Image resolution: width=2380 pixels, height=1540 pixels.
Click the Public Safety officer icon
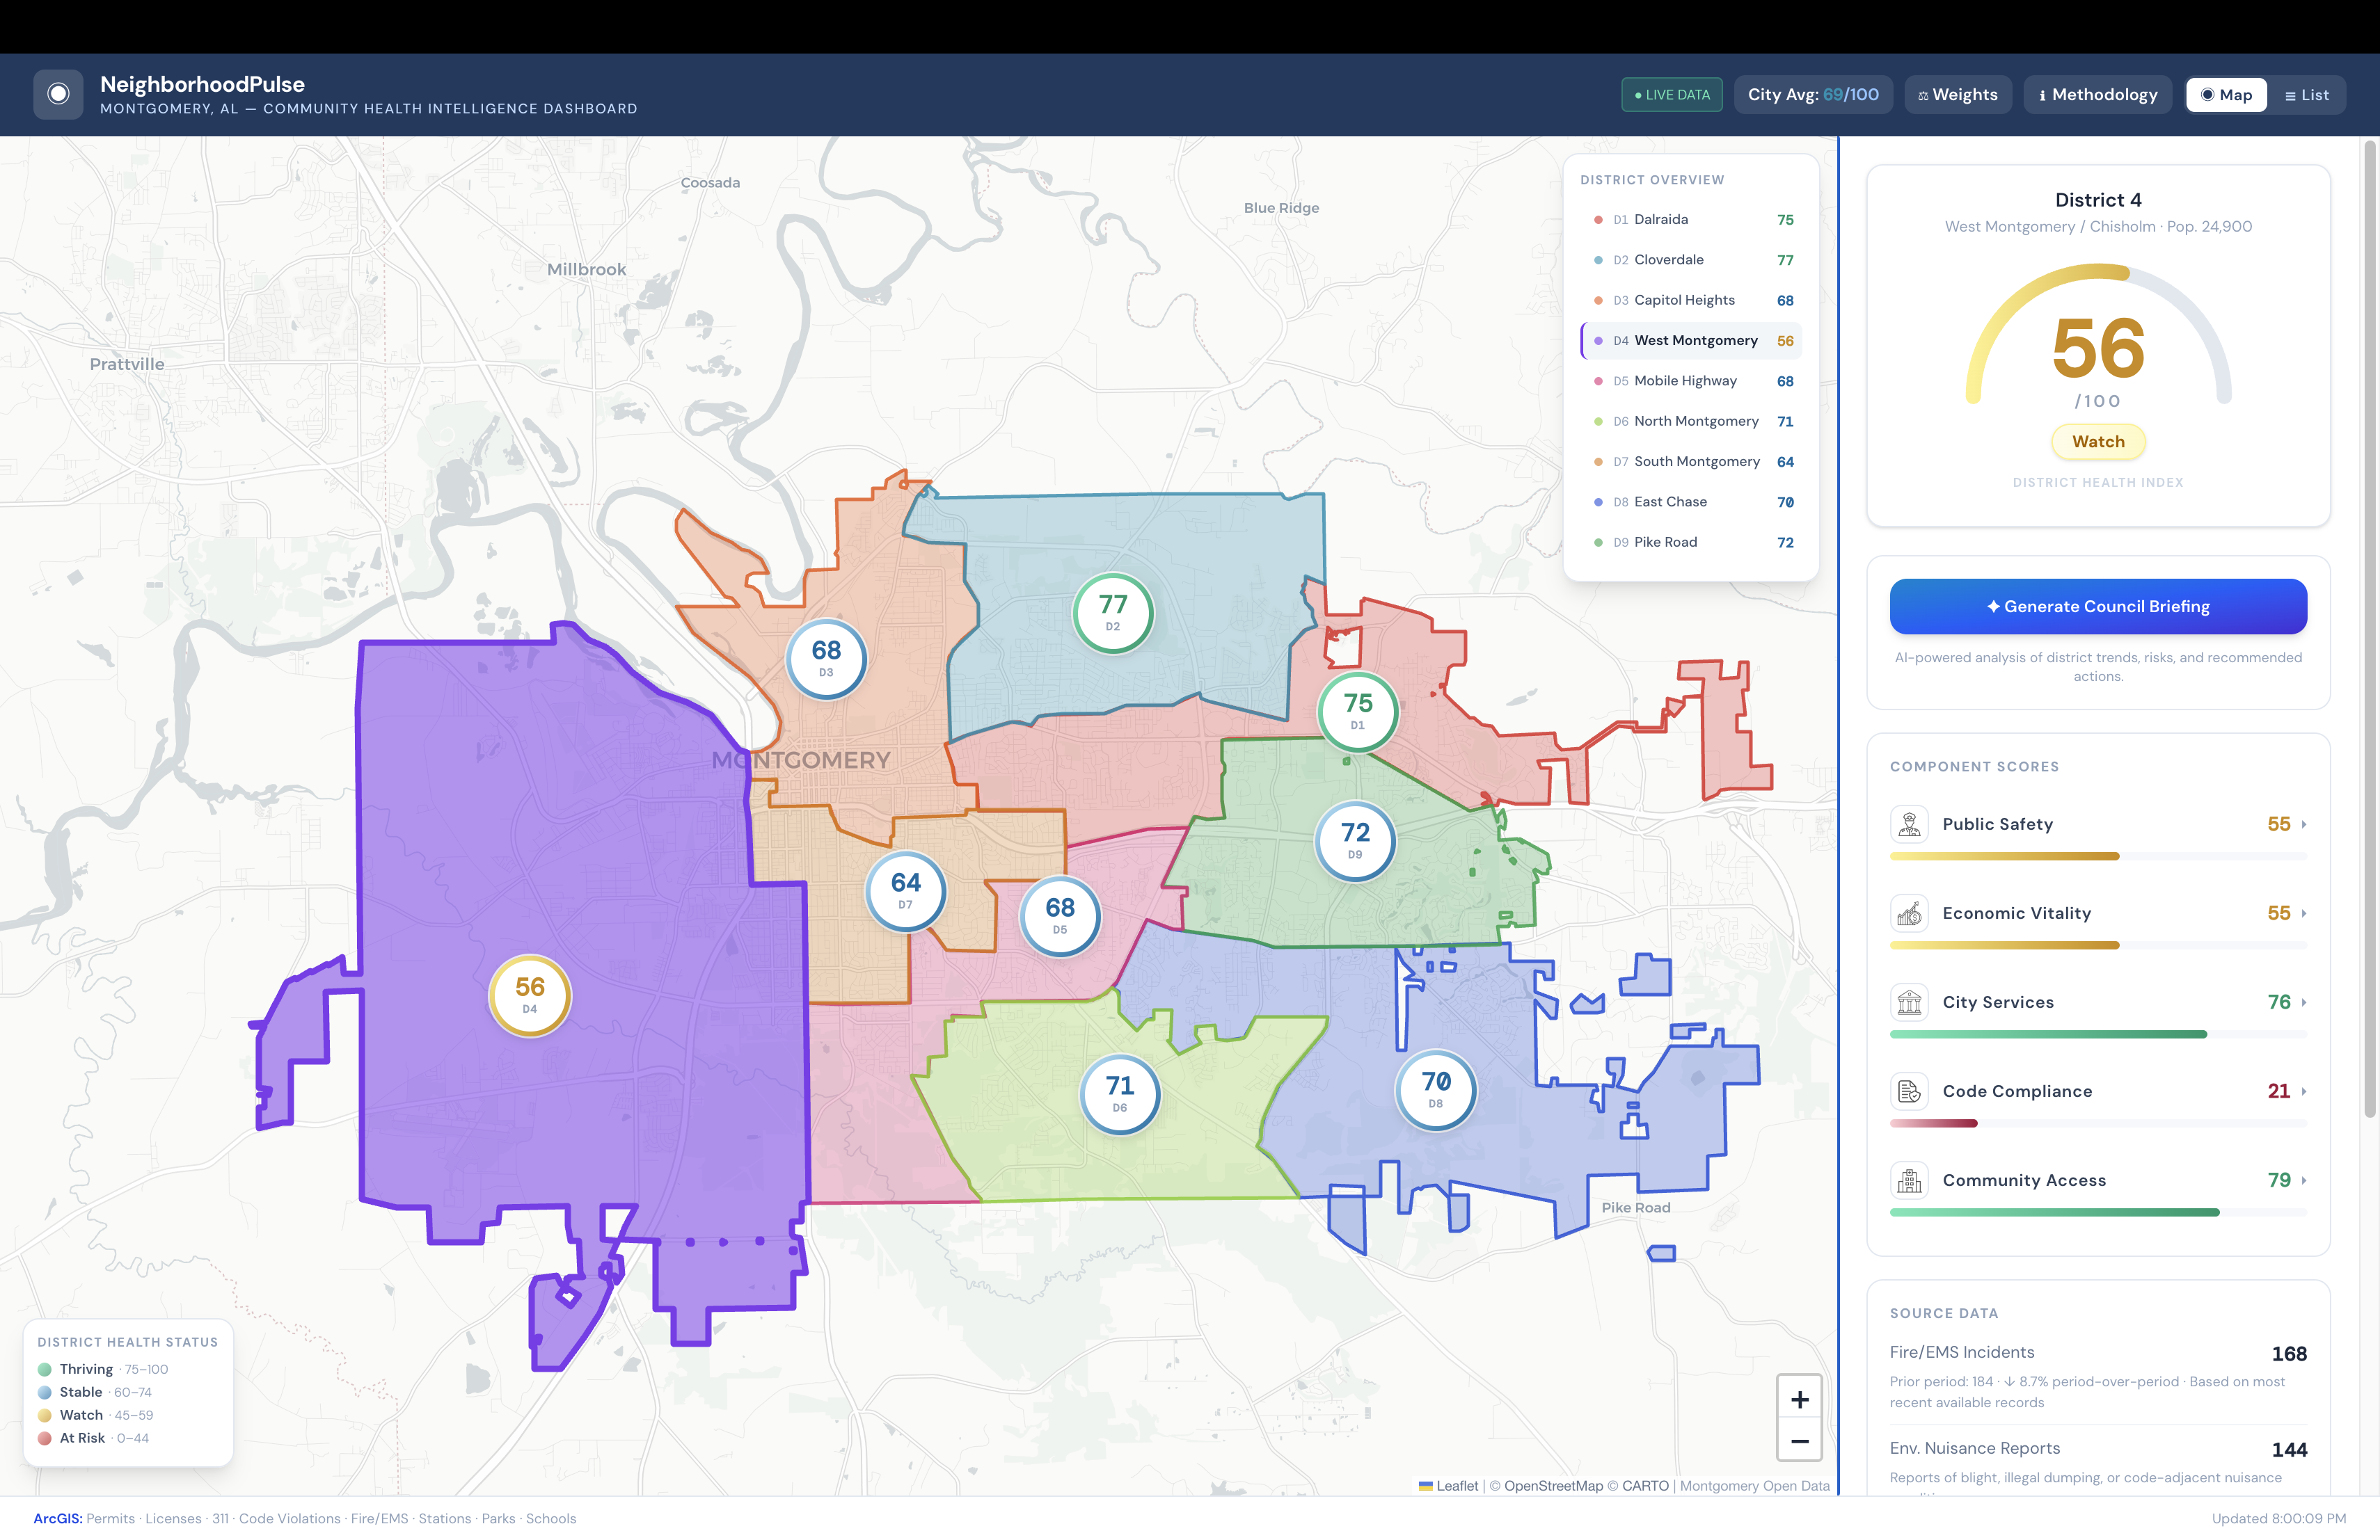(x=1909, y=824)
